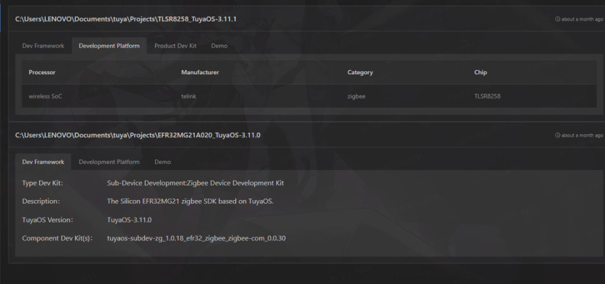Click the 'Component Dev Kit(s):' label
Image resolution: width=605 pixels, height=284 pixels.
(58, 238)
